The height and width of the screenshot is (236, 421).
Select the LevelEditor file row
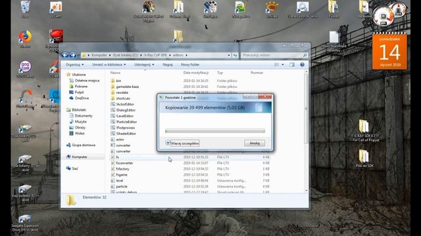(x=134, y=116)
